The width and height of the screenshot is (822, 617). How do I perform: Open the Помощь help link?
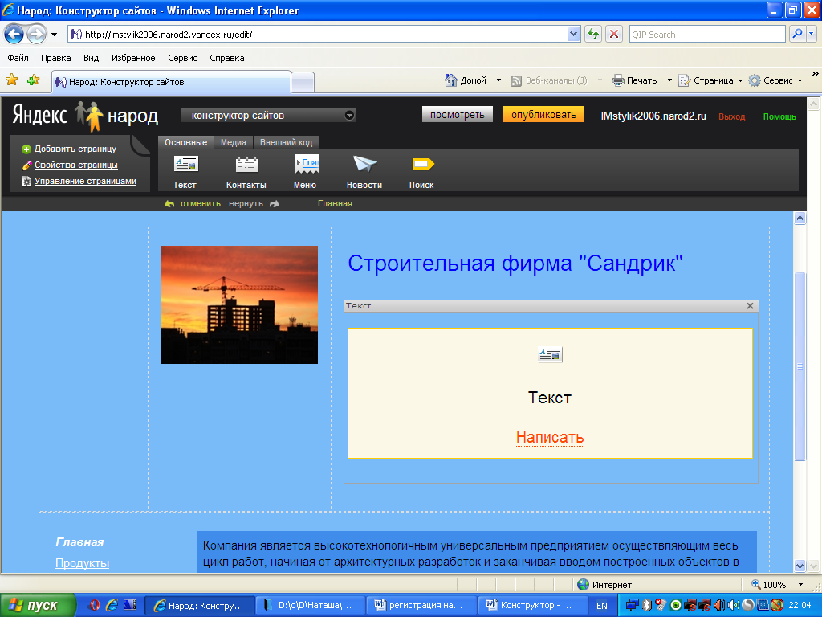pos(779,116)
